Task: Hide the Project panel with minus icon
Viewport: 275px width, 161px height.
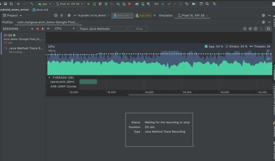Action: tap(75, 15)
